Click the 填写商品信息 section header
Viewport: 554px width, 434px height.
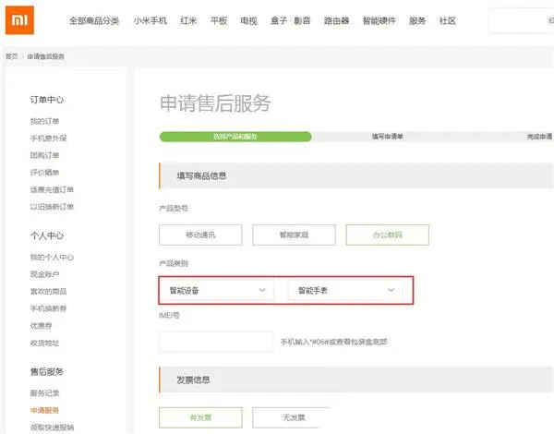[356, 175]
